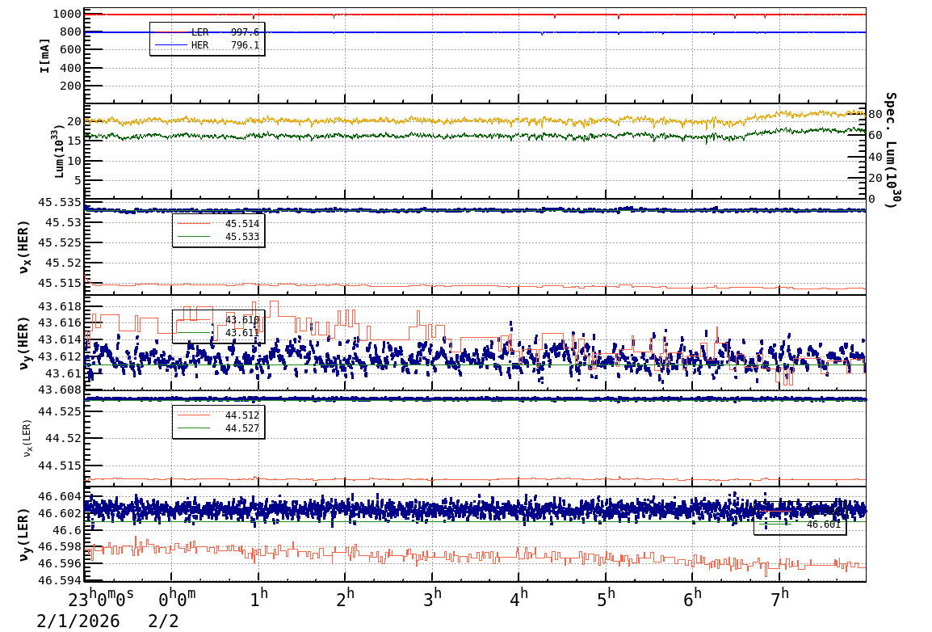
Task: Click the 43.608 tick label
Action: (x=60, y=390)
